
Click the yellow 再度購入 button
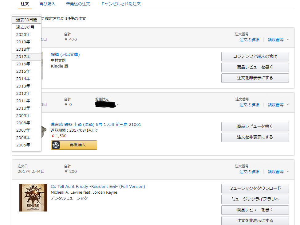click(74, 145)
